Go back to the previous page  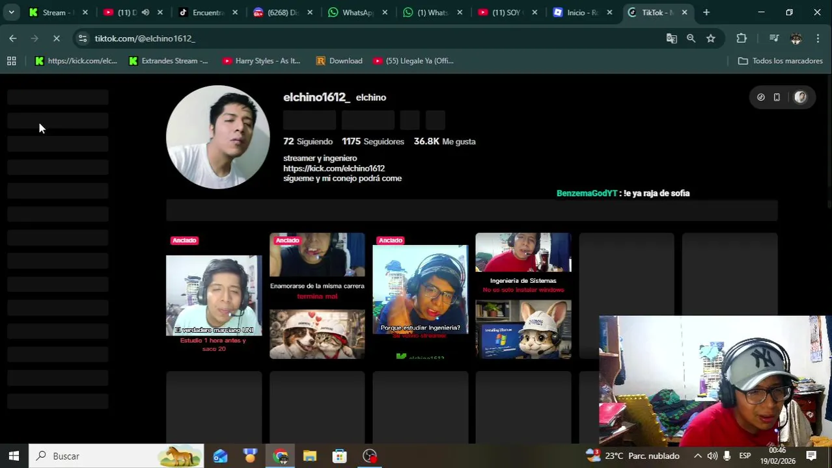(13, 38)
